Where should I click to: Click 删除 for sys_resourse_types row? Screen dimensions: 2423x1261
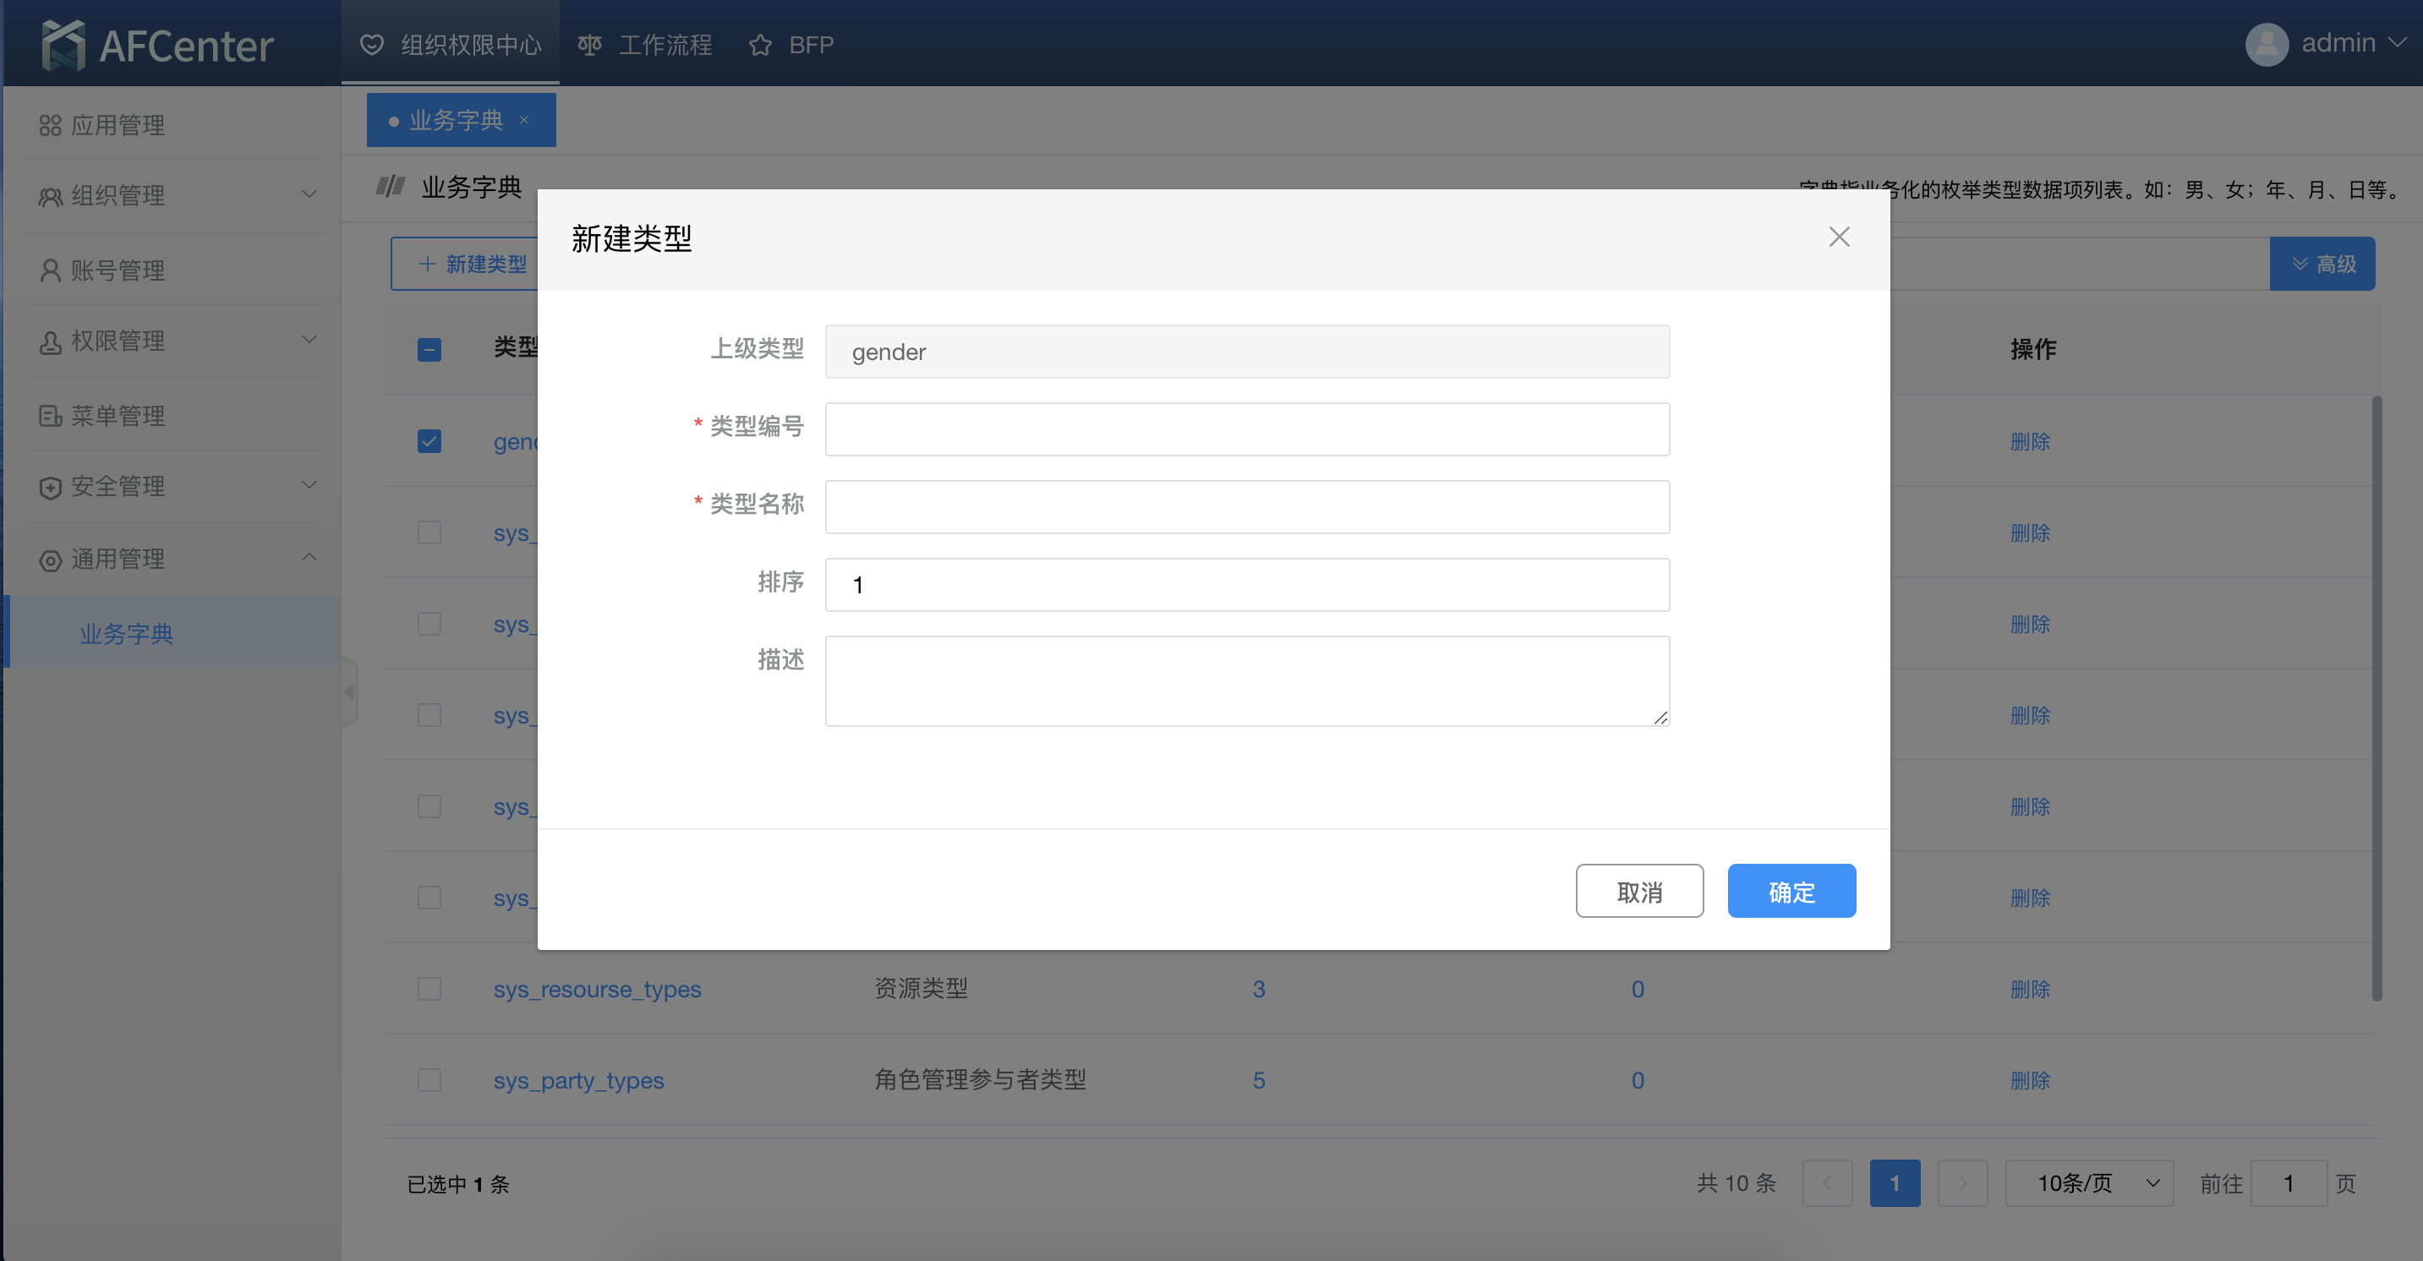coord(2030,988)
